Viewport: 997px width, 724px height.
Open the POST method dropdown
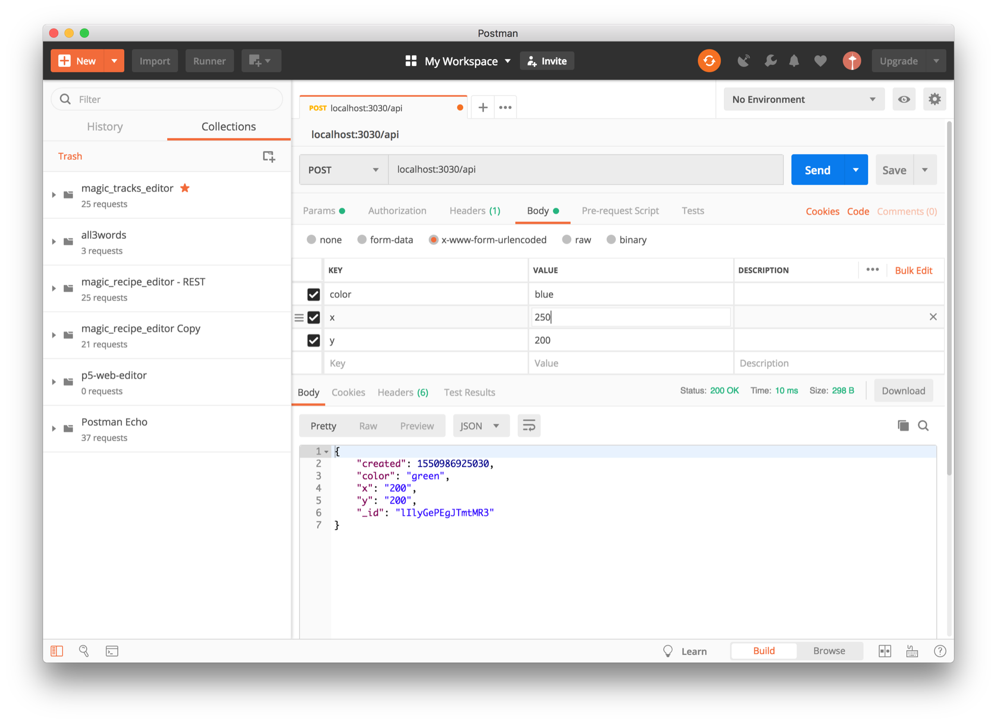pyautogui.click(x=343, y=170)
